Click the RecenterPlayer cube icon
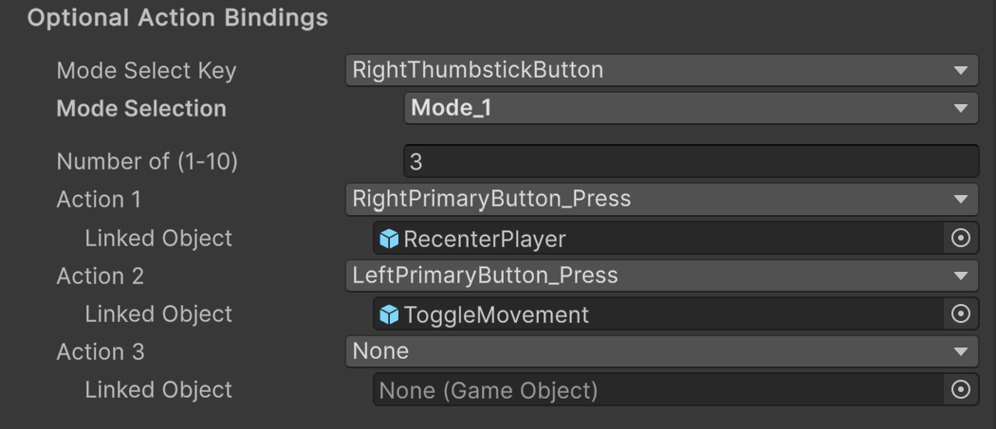The image size is (996, 429). (x=389, y=239)
